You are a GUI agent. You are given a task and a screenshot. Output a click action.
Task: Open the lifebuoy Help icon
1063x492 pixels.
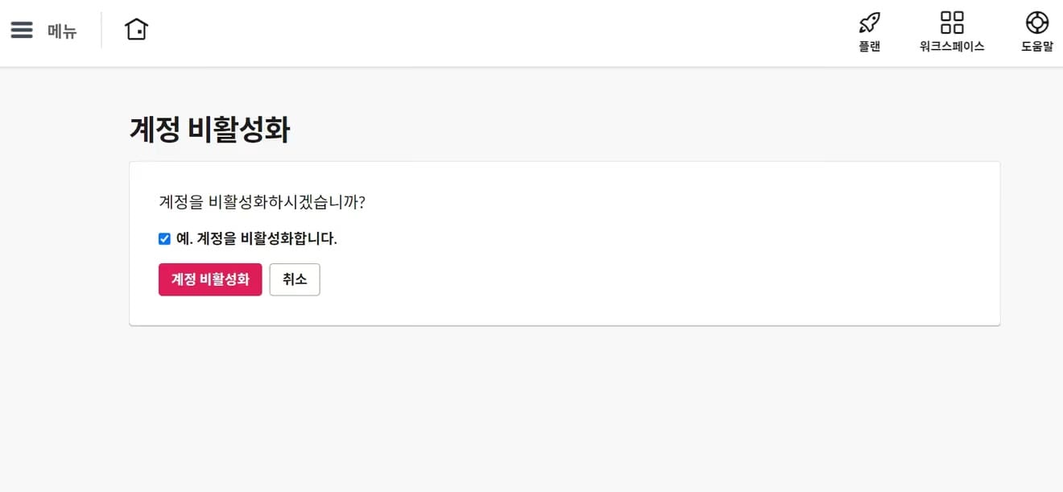coord(1037,22)
